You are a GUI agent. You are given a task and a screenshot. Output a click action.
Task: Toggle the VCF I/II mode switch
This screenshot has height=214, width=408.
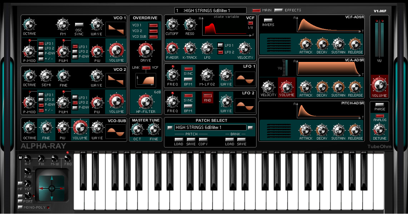pyautogui.click(x=250, y=23)
